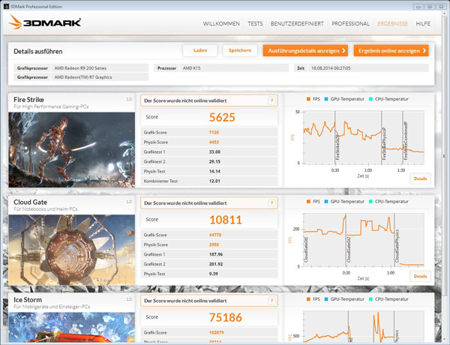Click GPU-Temperatur legend swatch in Ice Storm graph
This screenshot has height=345, width=450.
click(x=326, y=299)
